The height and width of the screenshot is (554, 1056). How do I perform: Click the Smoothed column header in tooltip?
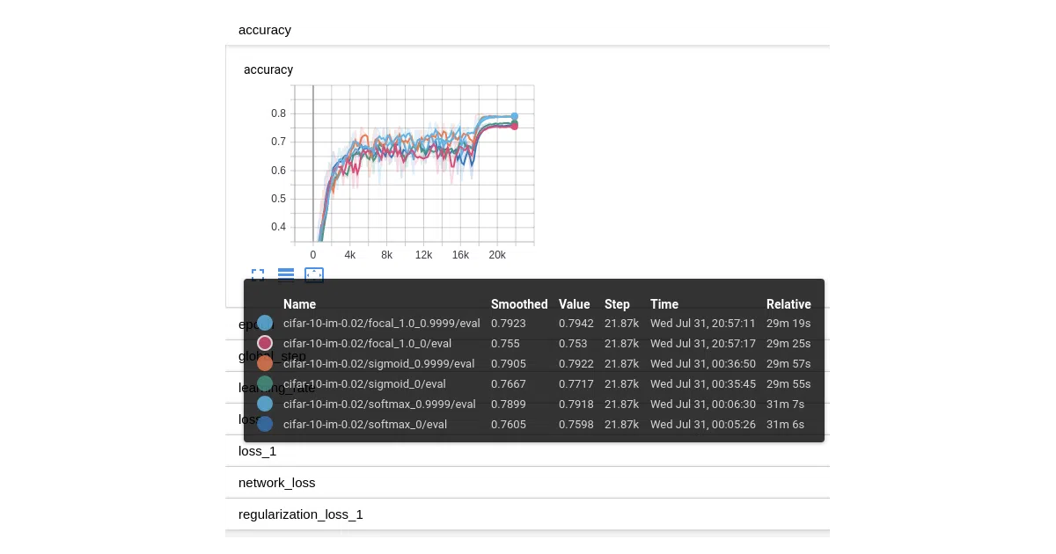click(519, 304)
